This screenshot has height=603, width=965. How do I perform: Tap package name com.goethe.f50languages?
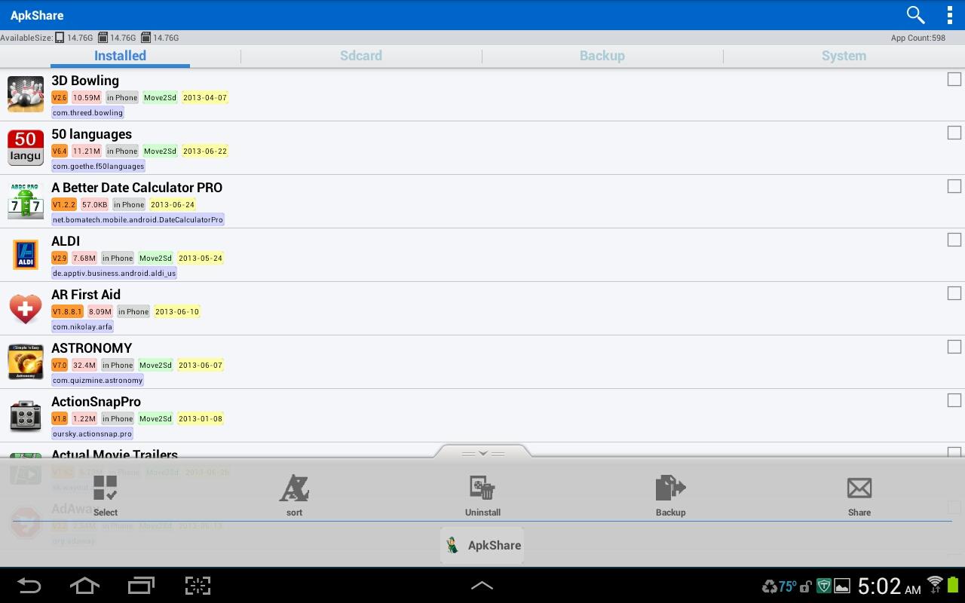tap(98, 166)
